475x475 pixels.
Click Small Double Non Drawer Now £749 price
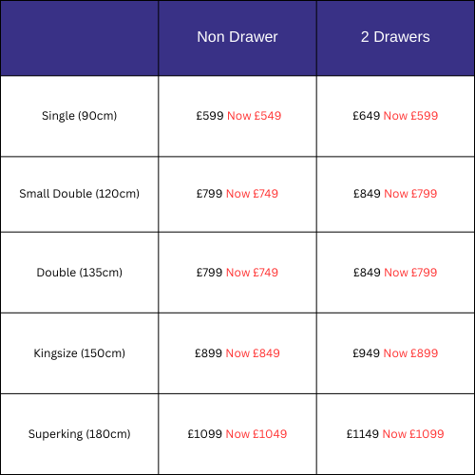252,194
